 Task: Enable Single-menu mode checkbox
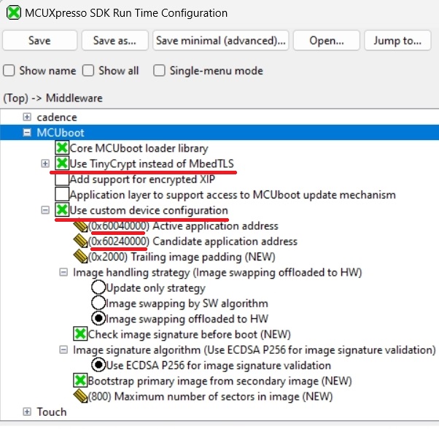(159, 71)
